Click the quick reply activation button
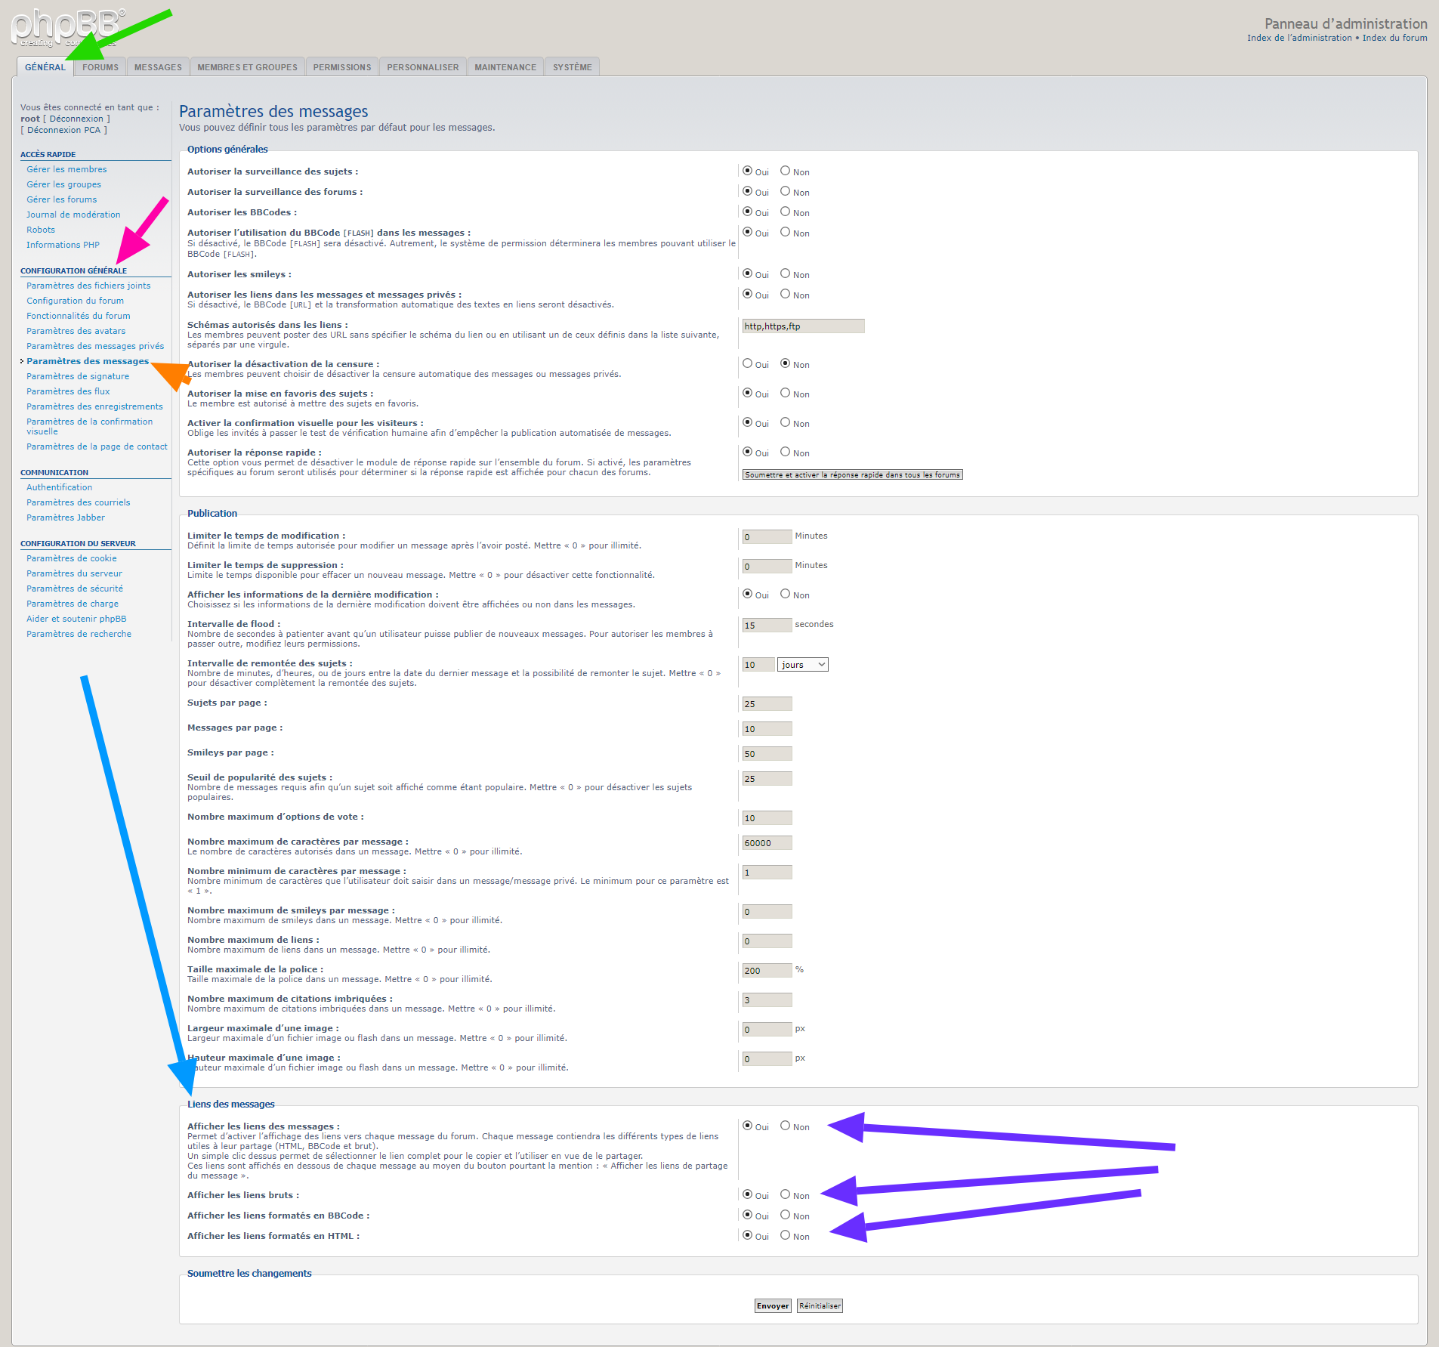This screenshot has width=1439, height=1347. 852,475
